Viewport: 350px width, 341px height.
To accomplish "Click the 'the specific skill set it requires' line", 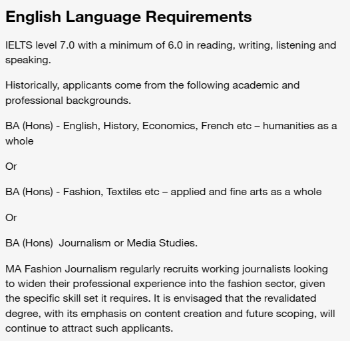I will click(x=161, y=298).
